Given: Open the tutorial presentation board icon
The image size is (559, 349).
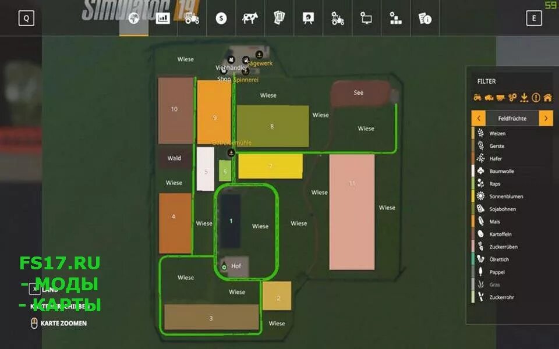Looking at the screenshot, I should (308, 18).
